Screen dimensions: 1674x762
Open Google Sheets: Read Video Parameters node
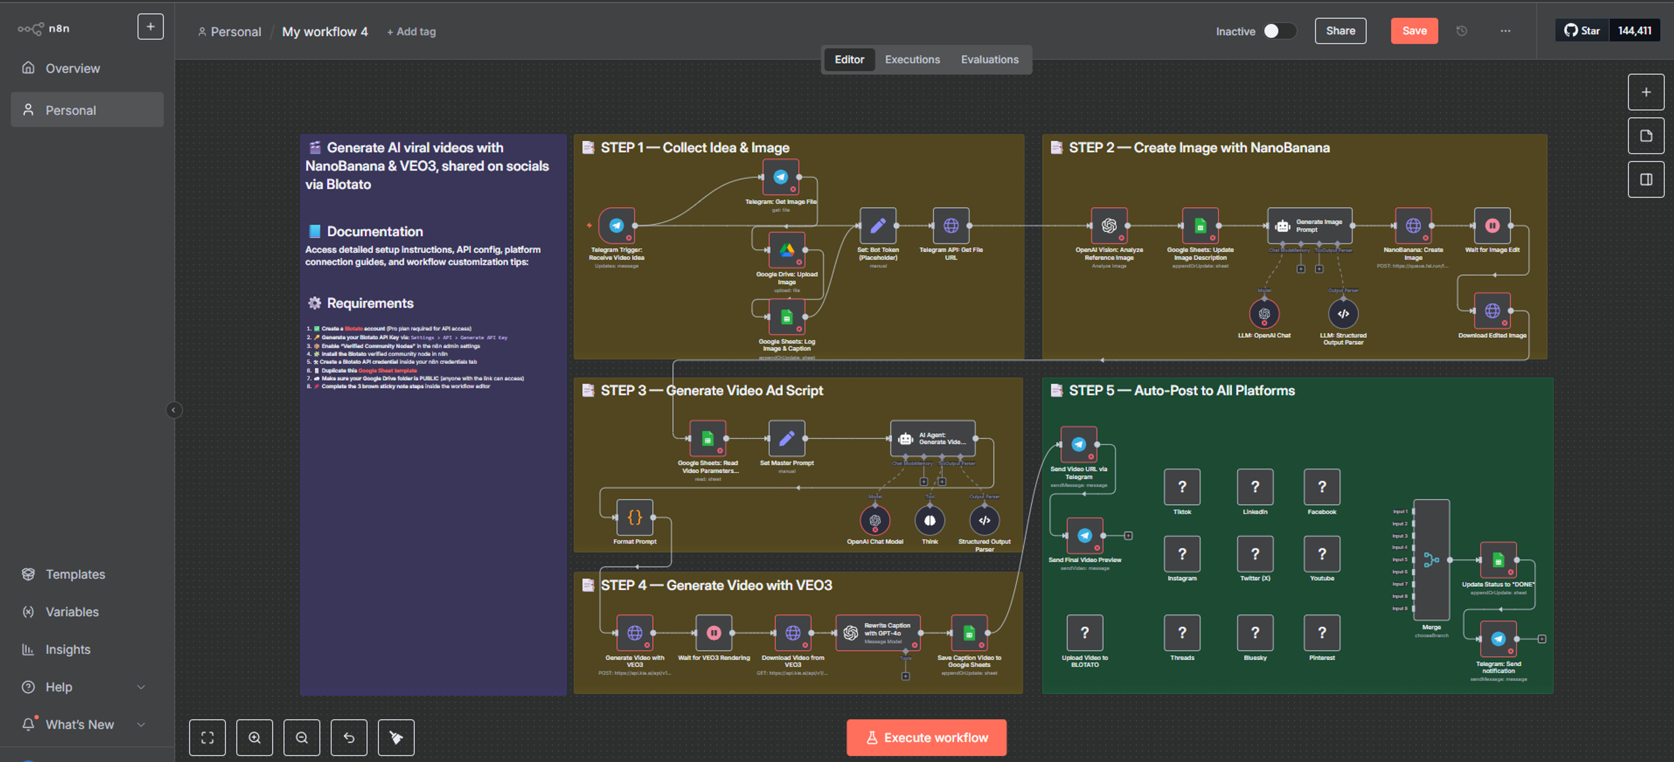point(708,439)
